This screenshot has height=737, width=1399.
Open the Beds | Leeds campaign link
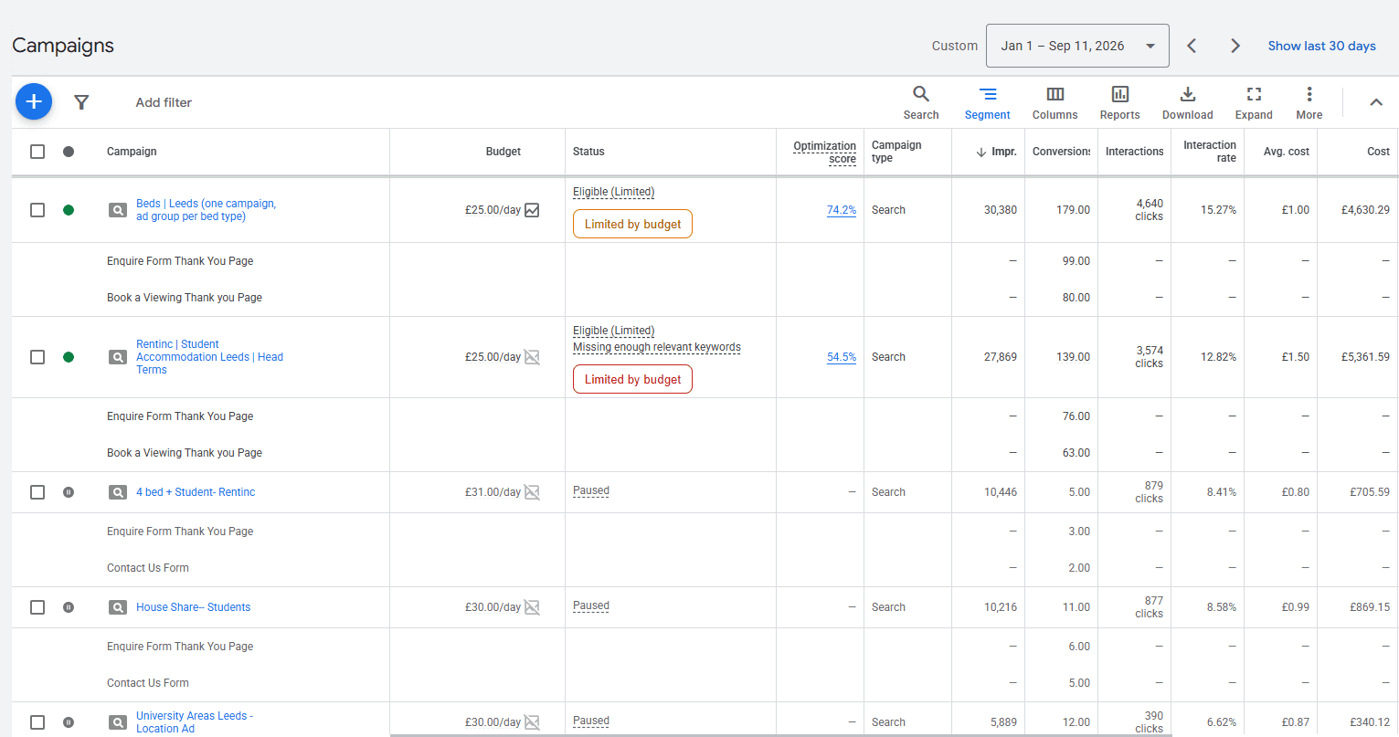coord(206,210)
